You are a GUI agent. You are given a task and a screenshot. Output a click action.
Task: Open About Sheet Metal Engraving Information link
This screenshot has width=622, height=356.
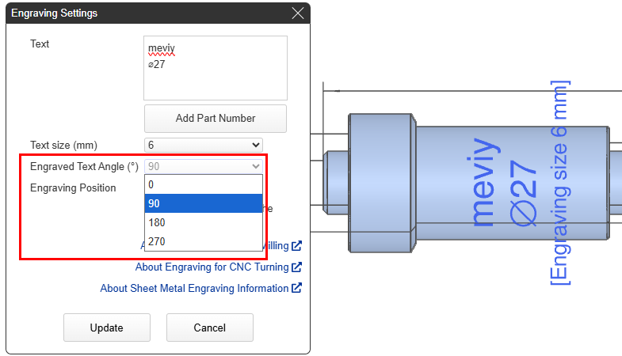(x=194, y=289)
